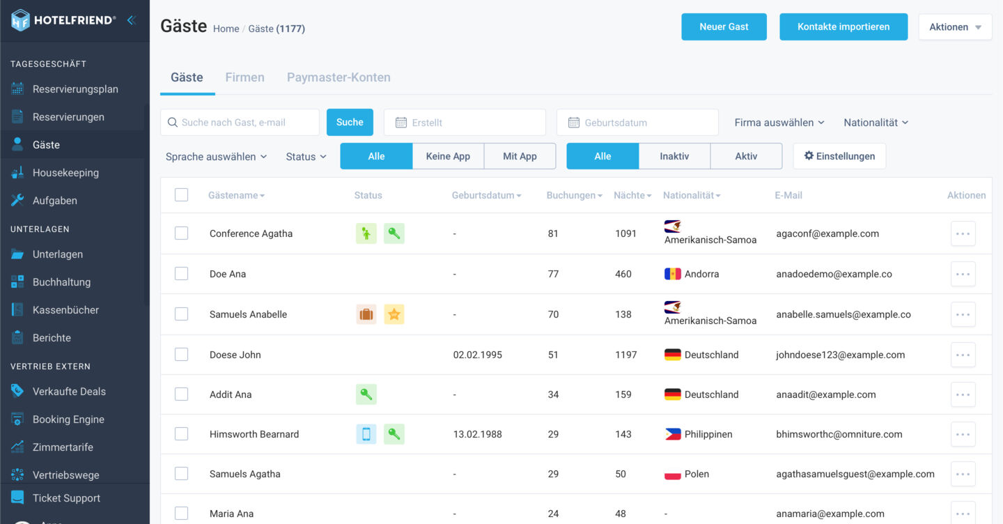Screen dimensions: 1003x524
Task: Check the box for Doe Ana
Action: pyautogui.click(x=181, y=274)
